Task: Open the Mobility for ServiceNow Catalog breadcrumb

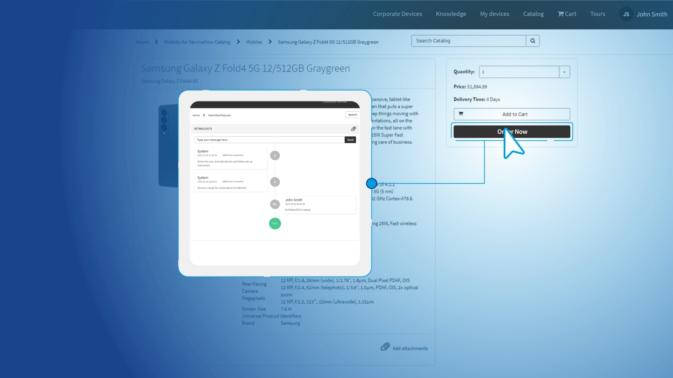Action: [197, 42]
